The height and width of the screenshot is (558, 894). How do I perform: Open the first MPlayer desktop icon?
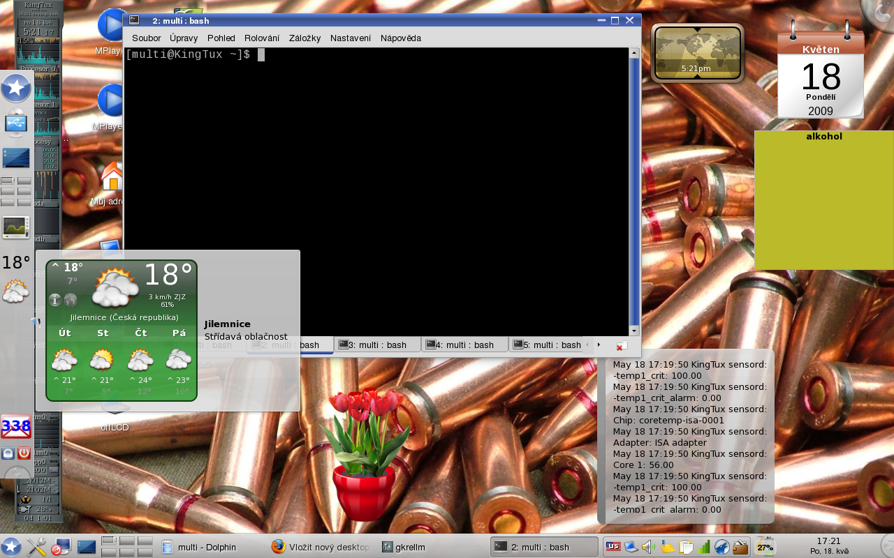[x=110, y=25]
